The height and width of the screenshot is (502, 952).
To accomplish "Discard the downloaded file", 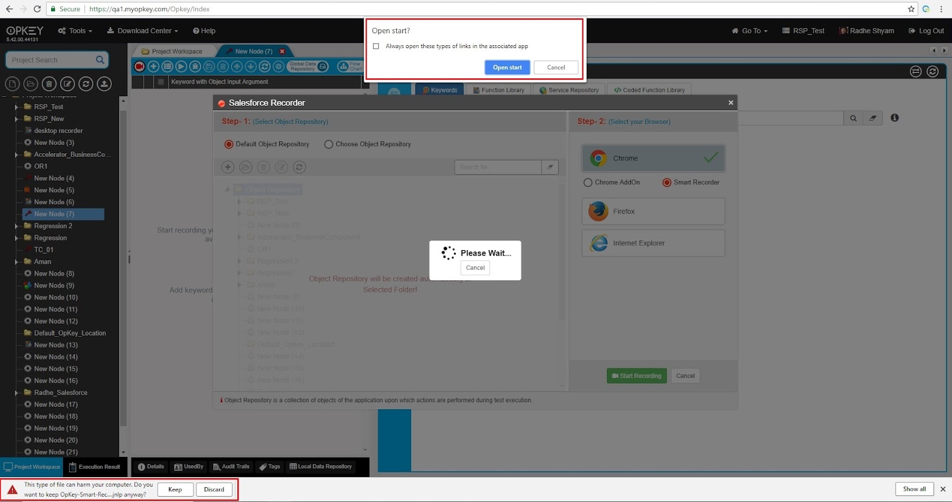I will click(x=214, y=490).
